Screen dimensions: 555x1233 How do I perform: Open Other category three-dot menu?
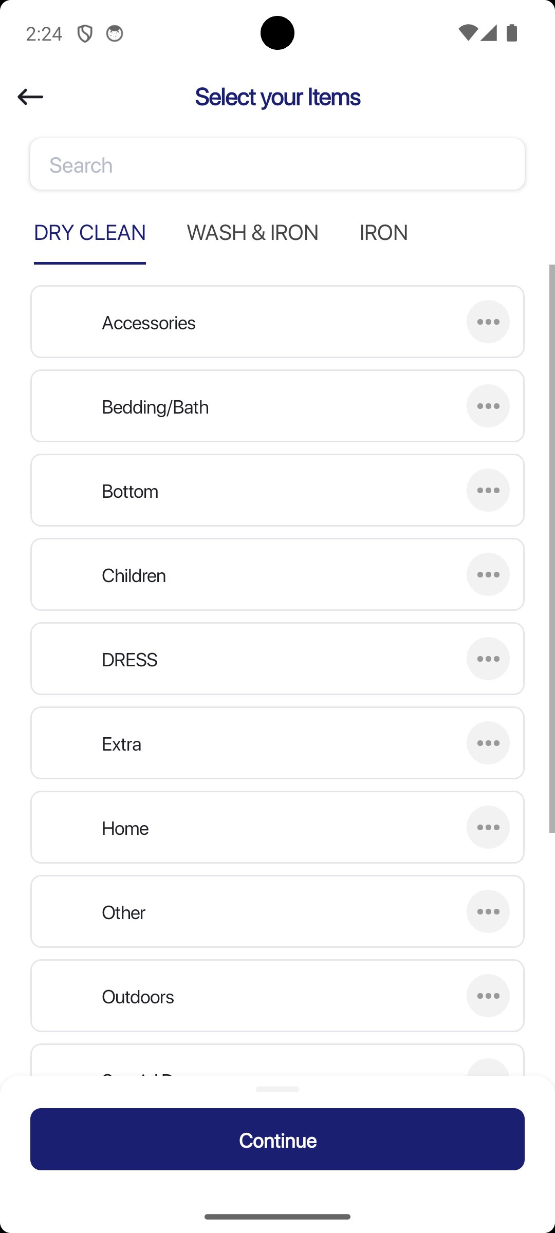coord(488,912)
